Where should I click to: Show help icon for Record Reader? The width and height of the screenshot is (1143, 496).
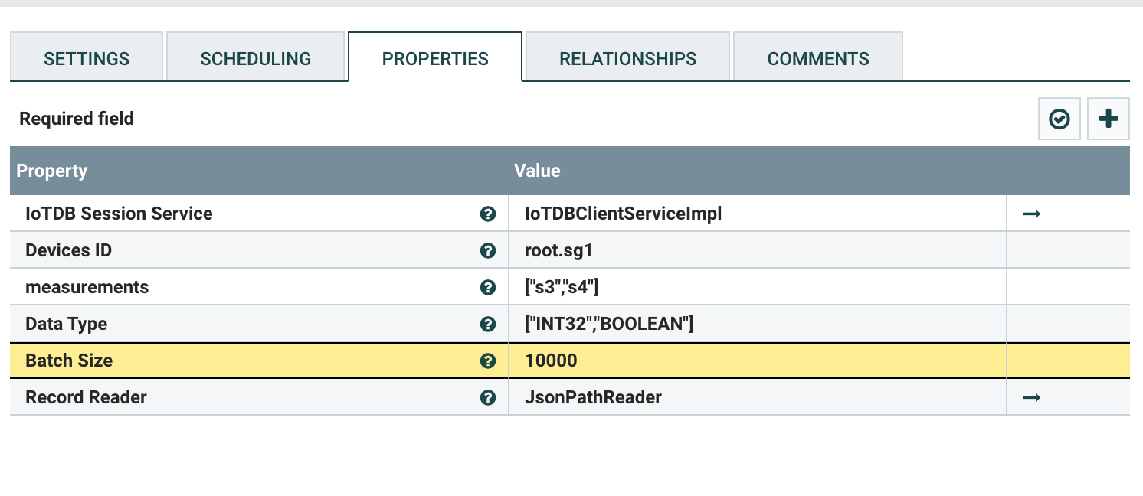click(487, 397)
